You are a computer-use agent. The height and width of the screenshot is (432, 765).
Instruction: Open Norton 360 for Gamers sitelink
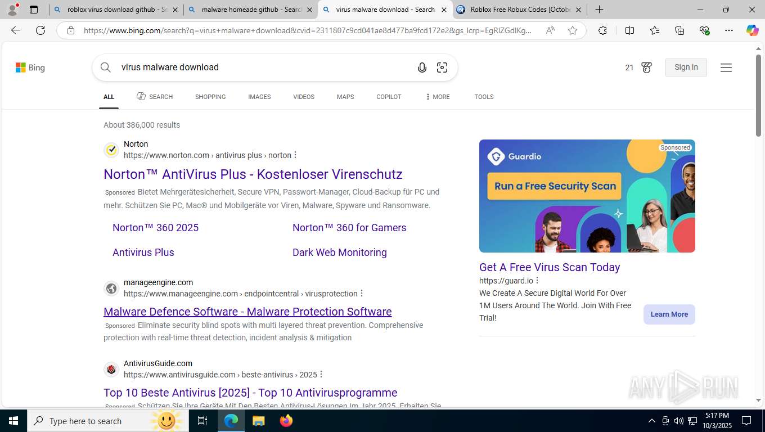(349, 228)
